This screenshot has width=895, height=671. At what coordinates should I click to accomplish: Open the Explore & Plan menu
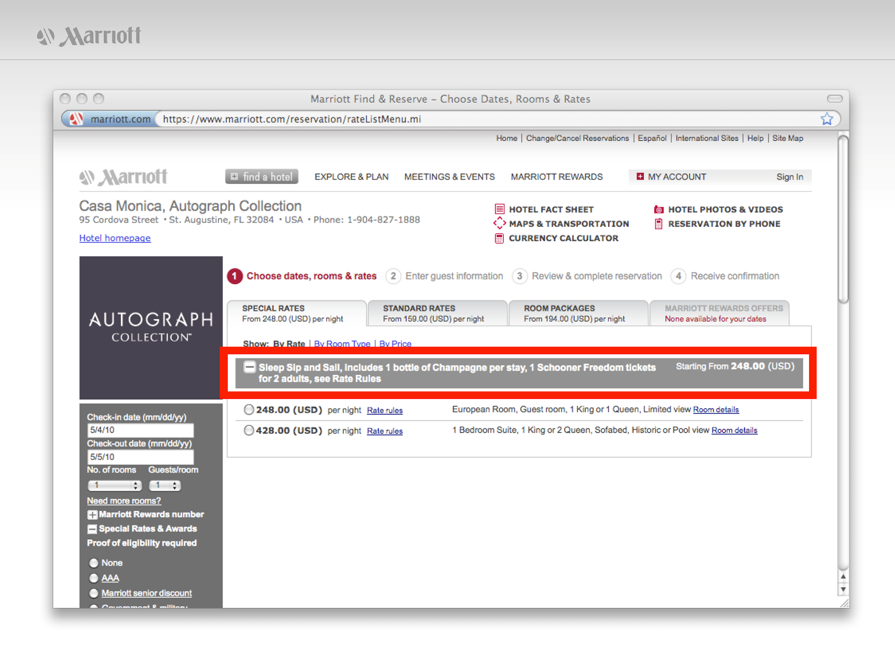[351, 177]
